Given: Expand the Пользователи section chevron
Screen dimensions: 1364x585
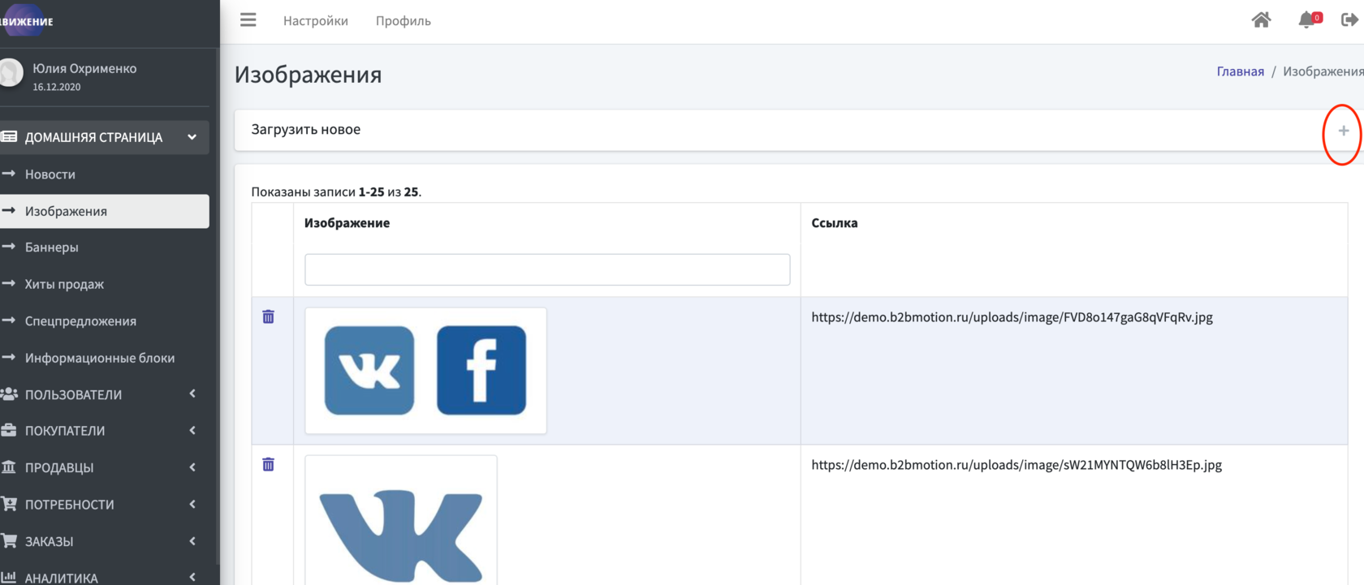Looking at the screenshot, I should point(192,394).
